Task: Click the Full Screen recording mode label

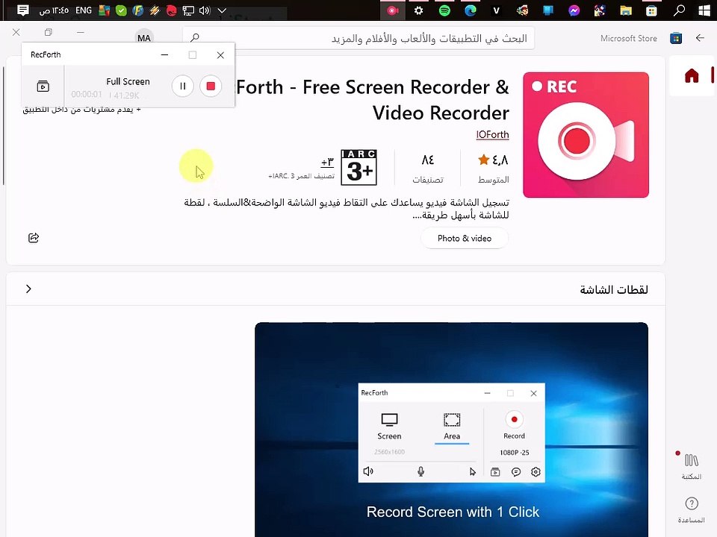Action: click(x=128, y=81)
